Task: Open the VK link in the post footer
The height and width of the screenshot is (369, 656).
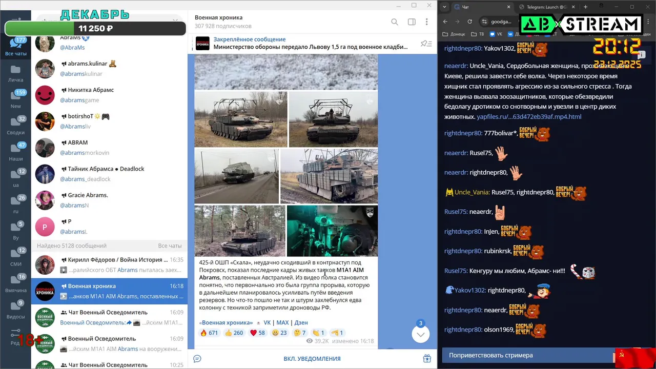Action: coord(267,322)
